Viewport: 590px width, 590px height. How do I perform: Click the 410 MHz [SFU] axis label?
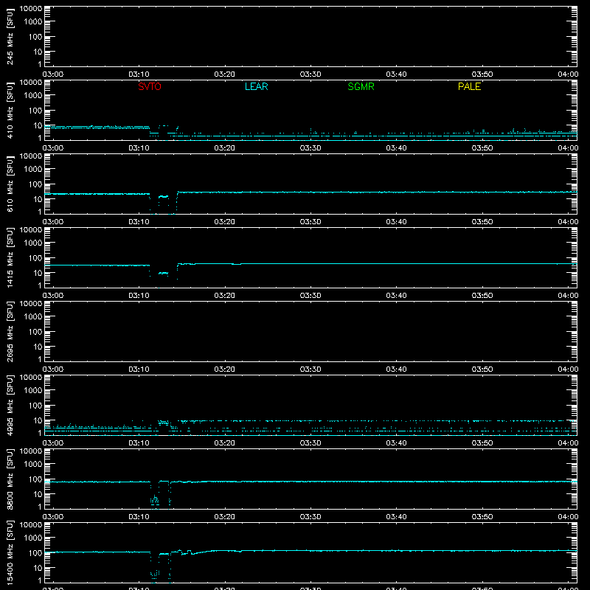click(10, 111)
